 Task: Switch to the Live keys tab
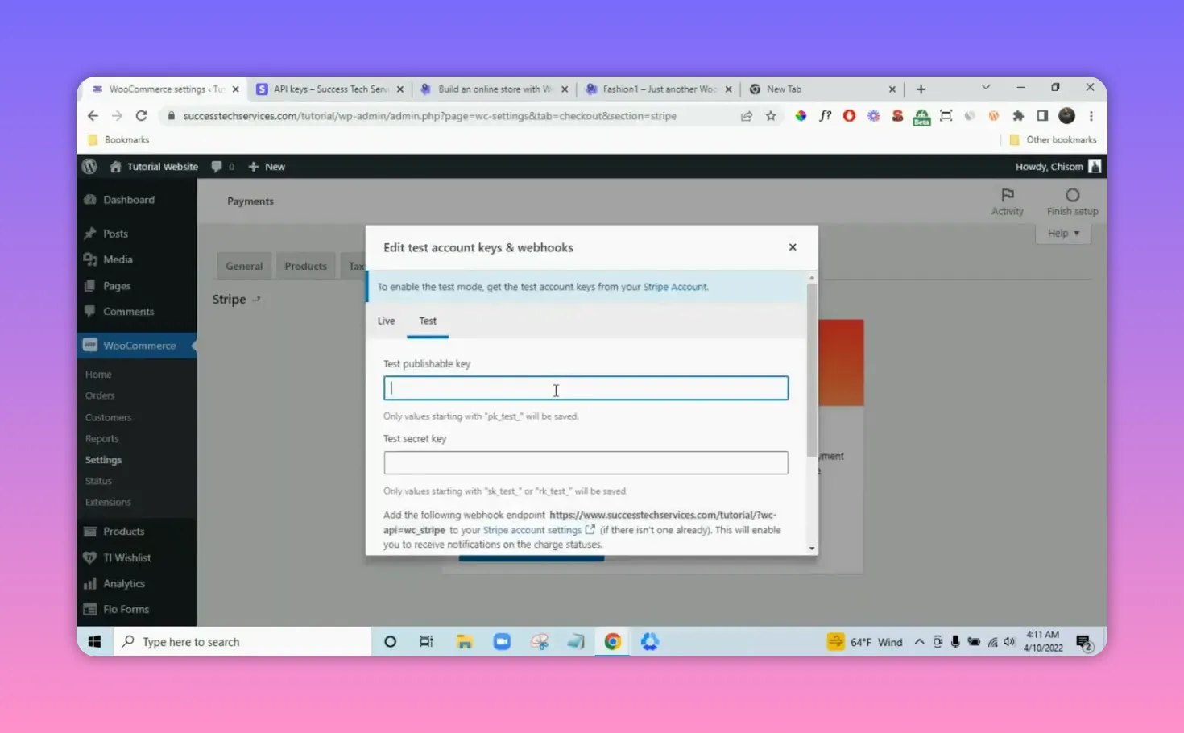[x=385, y=321]
